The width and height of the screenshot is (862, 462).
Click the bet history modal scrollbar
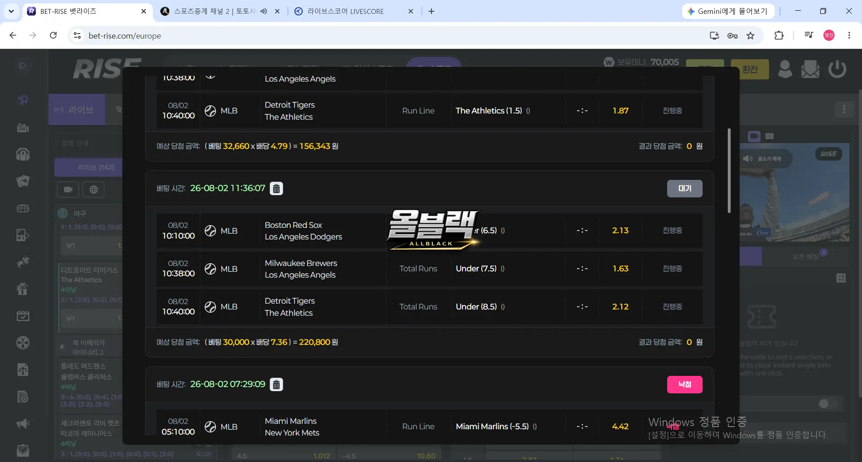(x=729, y=170)
